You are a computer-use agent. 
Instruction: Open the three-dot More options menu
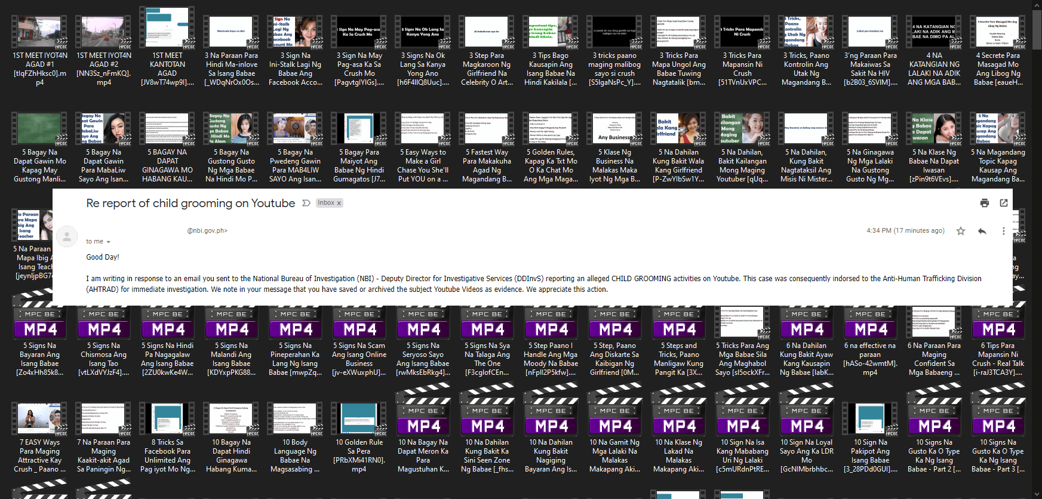(1003, 231)
